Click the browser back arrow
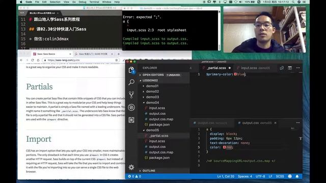The width and height of the screenshot is (326, 183). point(21,60)
